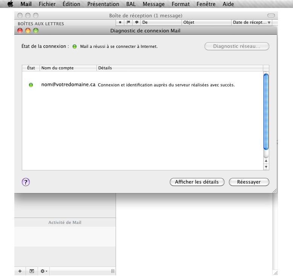The width and height of the screenshot is (293, 276).
Task: Open the Format menu
Action: point(180,4)
